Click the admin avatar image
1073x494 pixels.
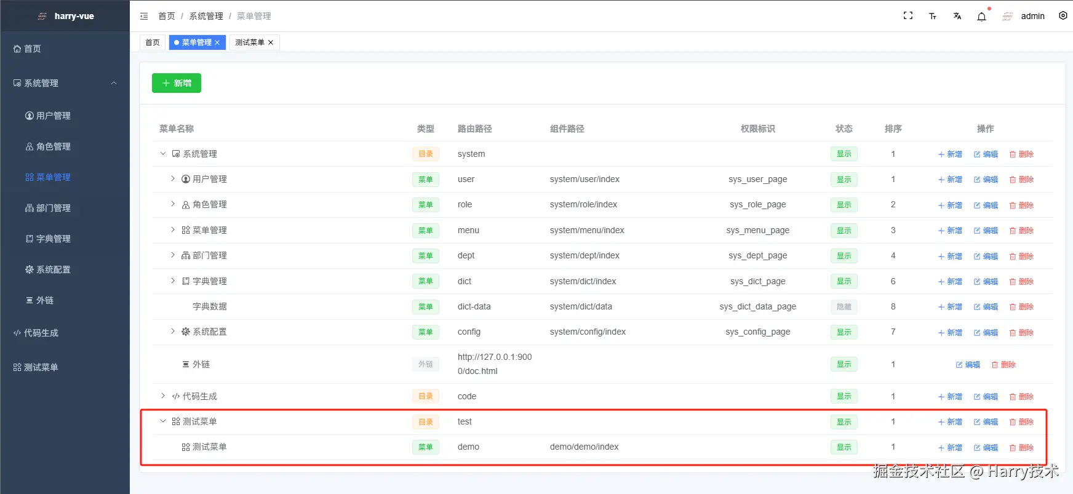pos(1007,16)
